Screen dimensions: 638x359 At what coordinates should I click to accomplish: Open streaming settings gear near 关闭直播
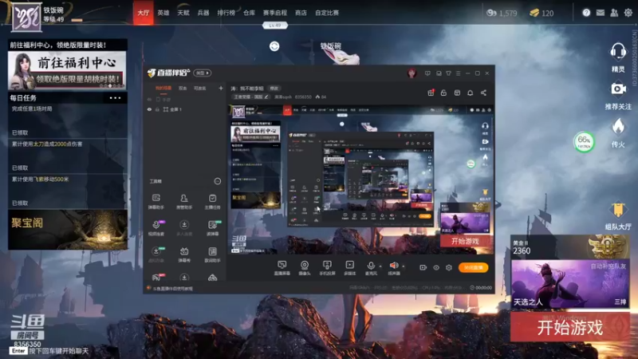point(449,267)
